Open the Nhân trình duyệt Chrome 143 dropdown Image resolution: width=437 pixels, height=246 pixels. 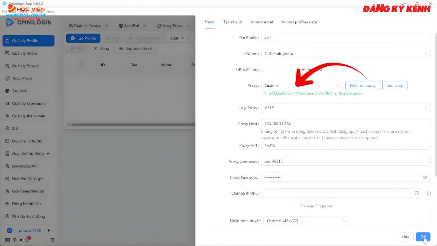pos(306,221)
